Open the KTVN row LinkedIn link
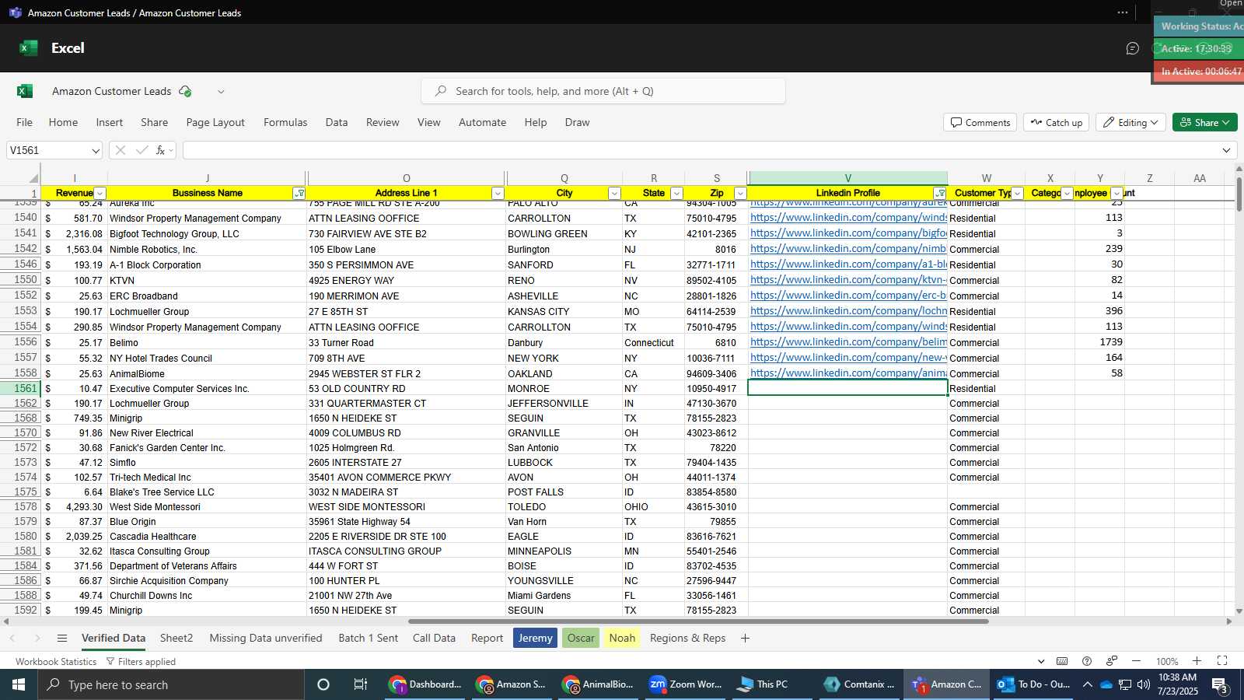This screenshot has width=1244, height=700. (x=848, y=280)
